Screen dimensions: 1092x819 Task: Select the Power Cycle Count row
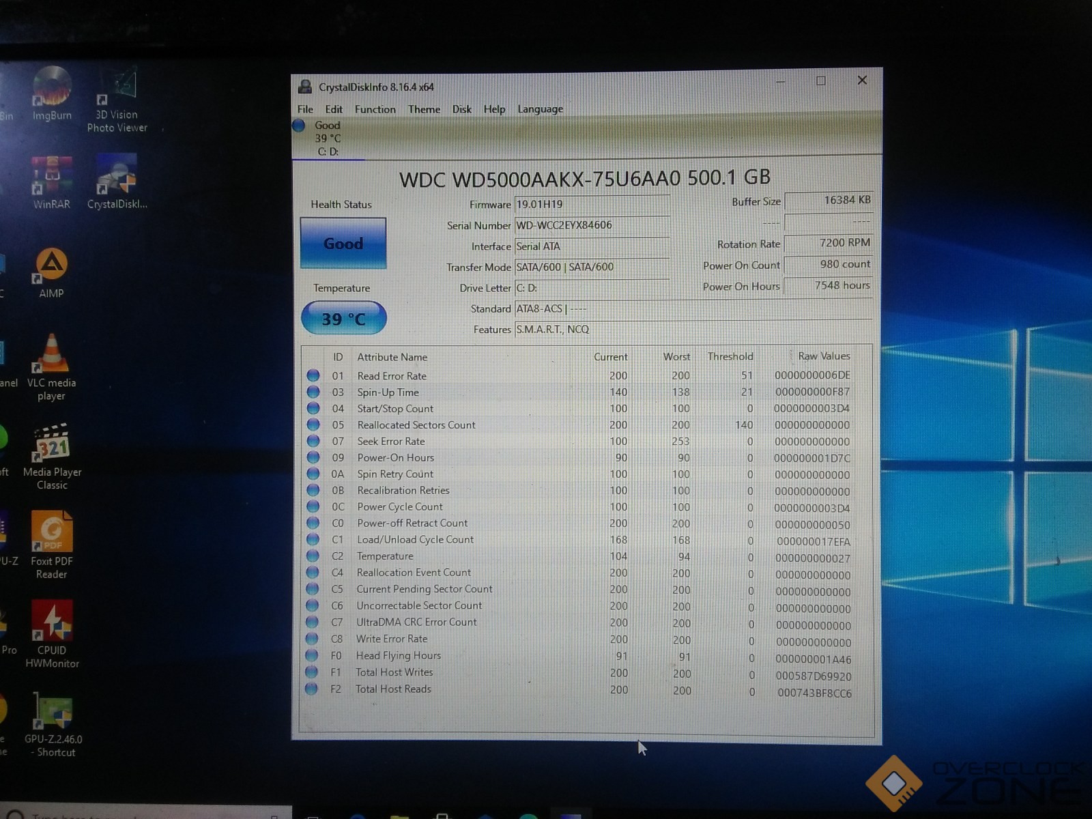coord(587,507)
